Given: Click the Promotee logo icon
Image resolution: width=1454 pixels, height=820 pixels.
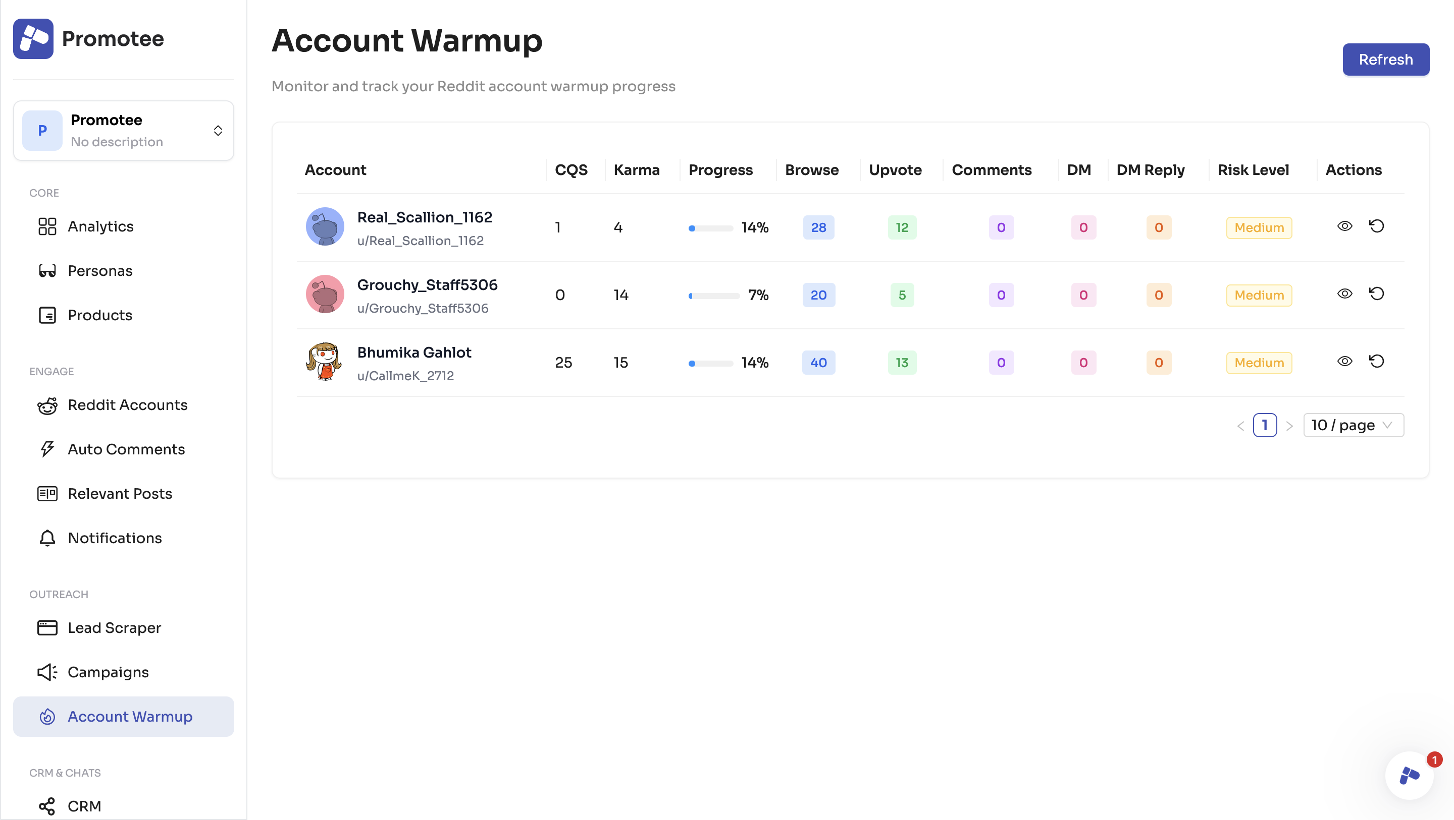Looking at the screenshot, I should pos(33,39).
